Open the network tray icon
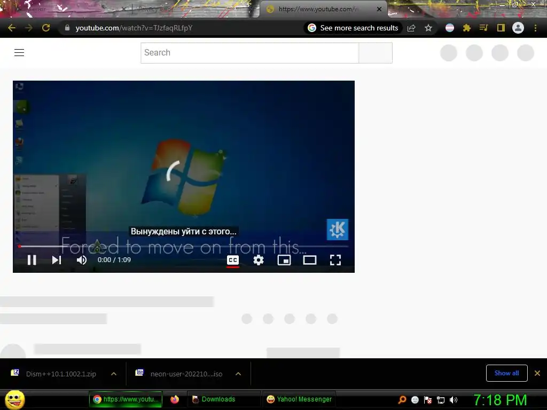The width and height of the screenshot is (547, 410). click(x=441, y=400)
